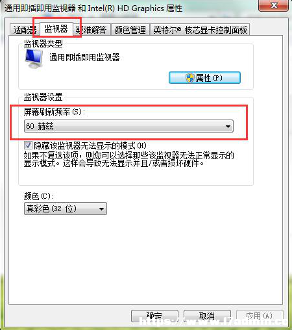The height and width of the screenshot is (330, 292).
Task: Open the 疑难解答 tab
Action: [x=91, y=30]
